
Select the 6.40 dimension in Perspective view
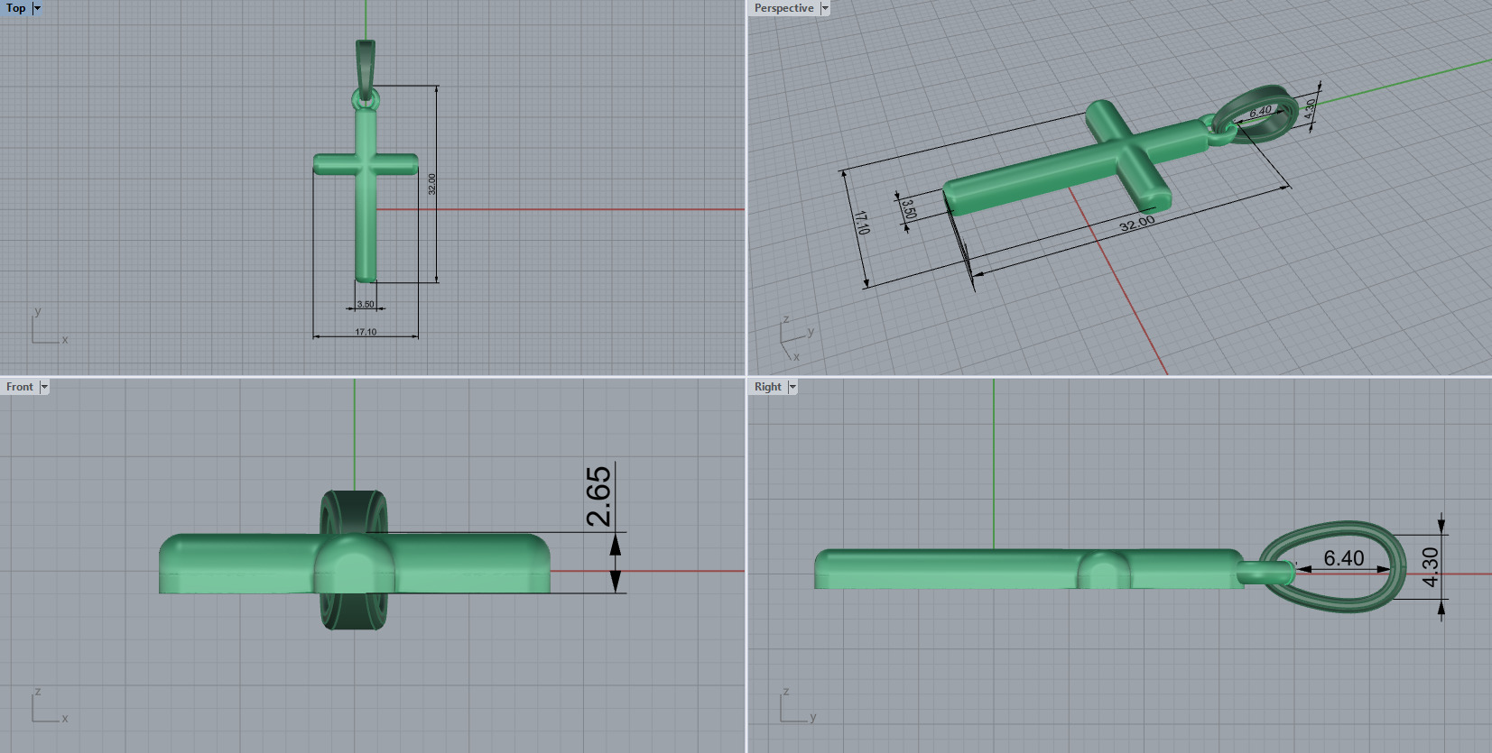(1261, 111)
